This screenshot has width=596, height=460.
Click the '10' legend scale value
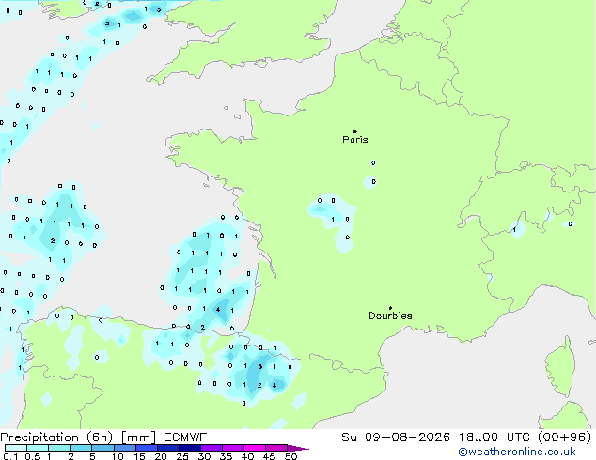[118, 456]
